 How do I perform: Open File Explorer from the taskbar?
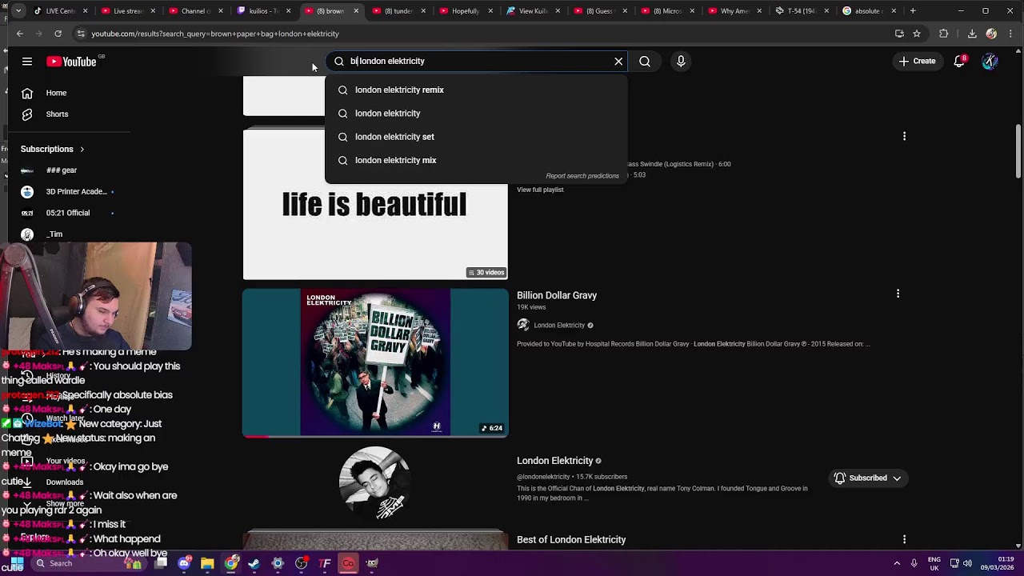tap(207, 563)
